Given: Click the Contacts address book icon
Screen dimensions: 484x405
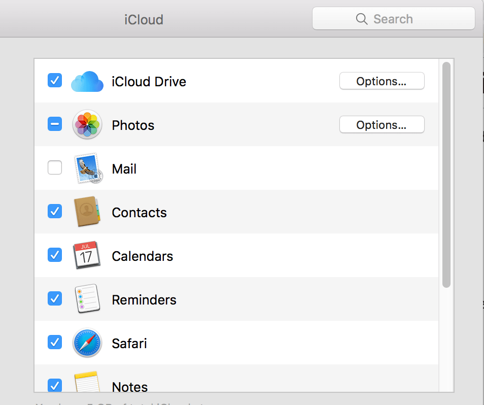Looking at the screenshot, I should (x=87, y=212).
